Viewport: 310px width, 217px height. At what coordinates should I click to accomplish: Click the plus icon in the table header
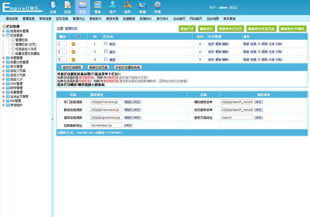tap(78, 36)
